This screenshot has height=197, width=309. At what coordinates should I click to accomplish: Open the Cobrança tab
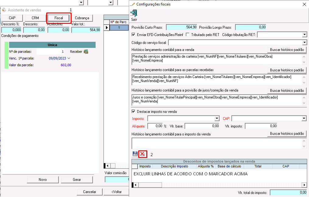click(82, 18)
